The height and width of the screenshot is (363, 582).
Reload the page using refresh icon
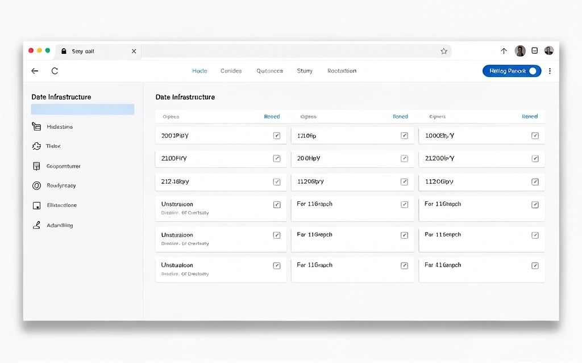point(55,71)
